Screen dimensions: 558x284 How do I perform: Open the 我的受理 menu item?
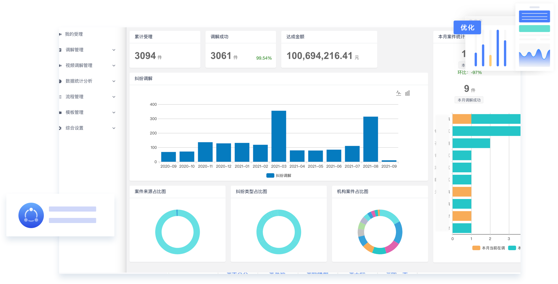click(x=74, y=34)
